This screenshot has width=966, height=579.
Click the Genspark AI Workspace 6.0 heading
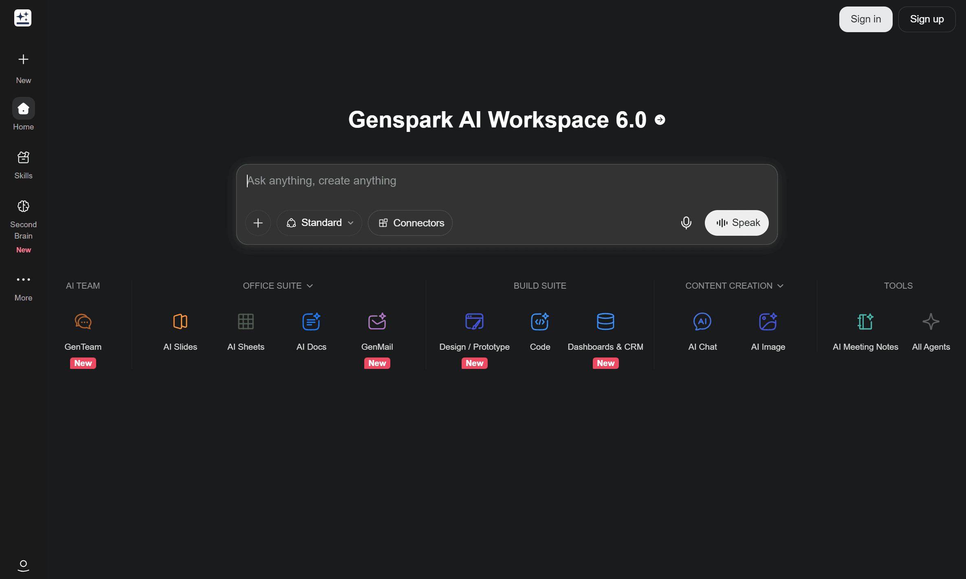pyautogui.click(x=497, y=120)
